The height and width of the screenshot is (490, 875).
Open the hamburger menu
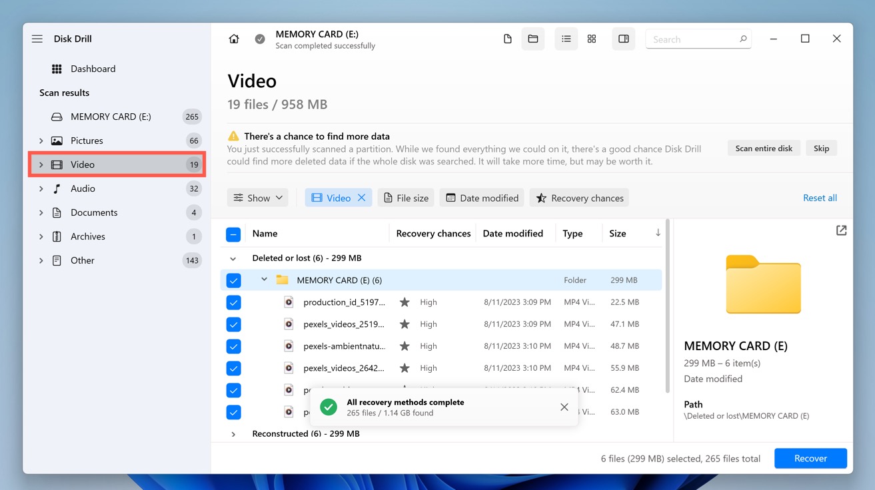click(x=37, y=39)
